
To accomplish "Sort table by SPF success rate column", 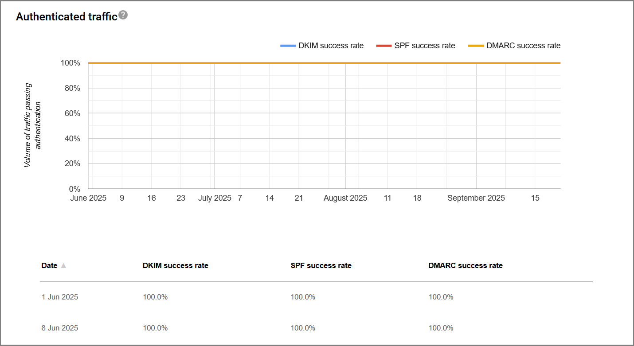I will (321, 265).
